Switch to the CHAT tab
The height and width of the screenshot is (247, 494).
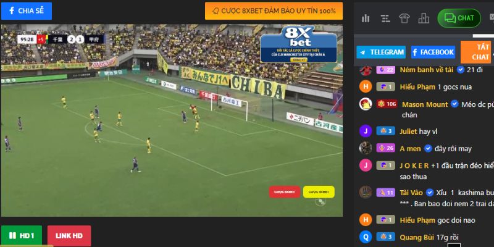pyautogui.click(x=459, y=18)
